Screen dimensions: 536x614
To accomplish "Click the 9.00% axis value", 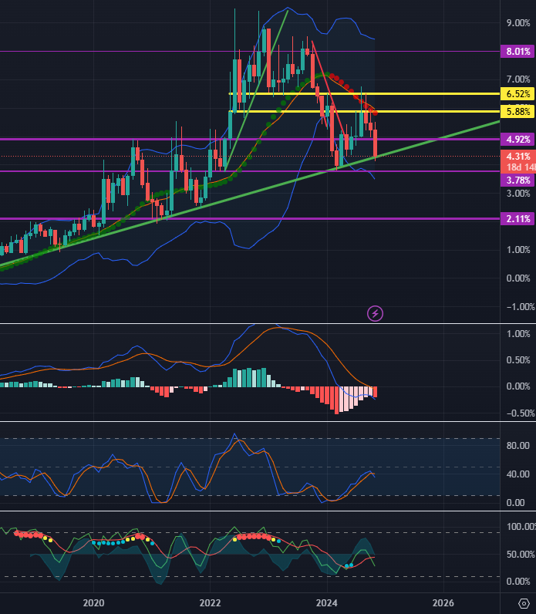I will 518,22.
